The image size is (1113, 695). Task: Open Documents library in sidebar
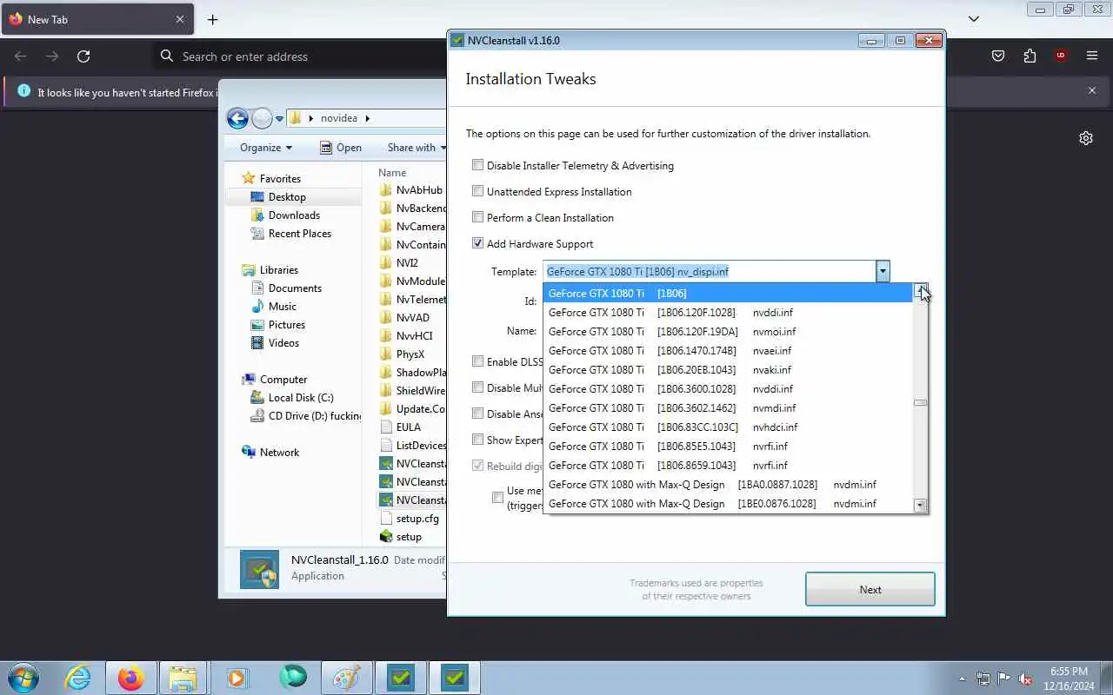(x=286, y=288)
